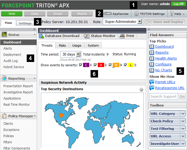Select the Main tab
The image size is (187, 150).
point(8,23)
